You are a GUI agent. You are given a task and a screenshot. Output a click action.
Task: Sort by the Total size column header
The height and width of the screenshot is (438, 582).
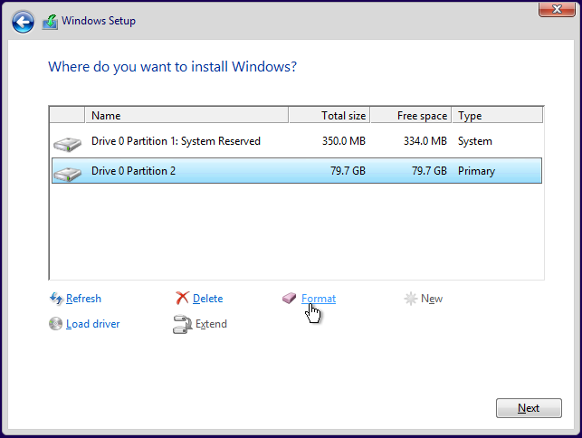coord(329,115)
